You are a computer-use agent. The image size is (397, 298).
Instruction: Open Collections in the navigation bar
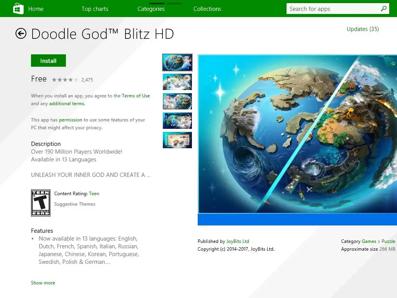click(207, 9)
